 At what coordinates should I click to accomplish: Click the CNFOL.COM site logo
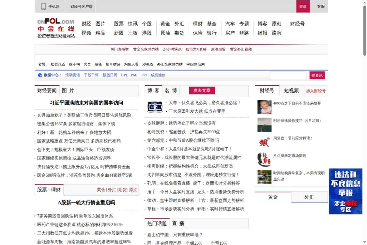click(56, 28)
